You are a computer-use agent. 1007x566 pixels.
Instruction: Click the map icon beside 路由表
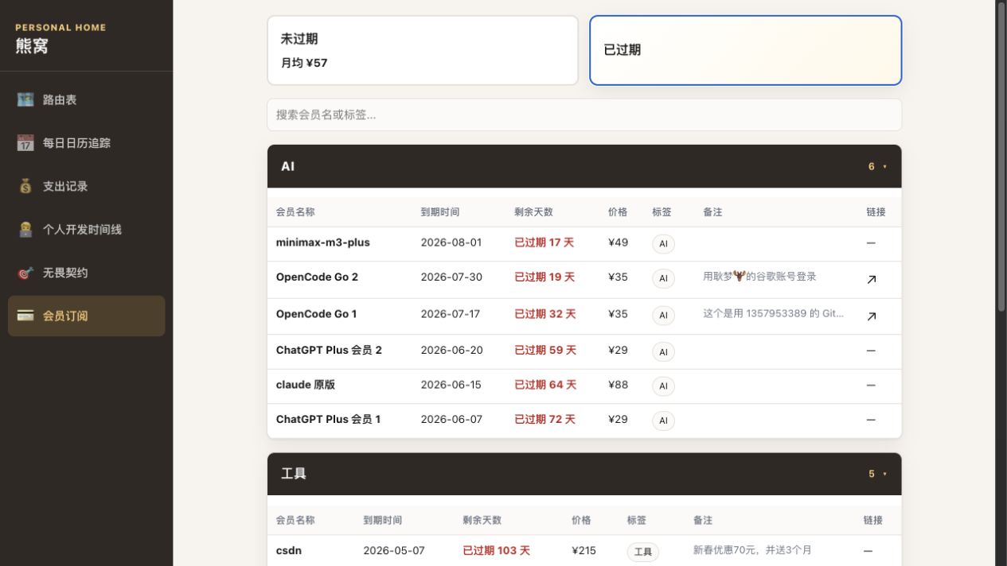point(25,100)
